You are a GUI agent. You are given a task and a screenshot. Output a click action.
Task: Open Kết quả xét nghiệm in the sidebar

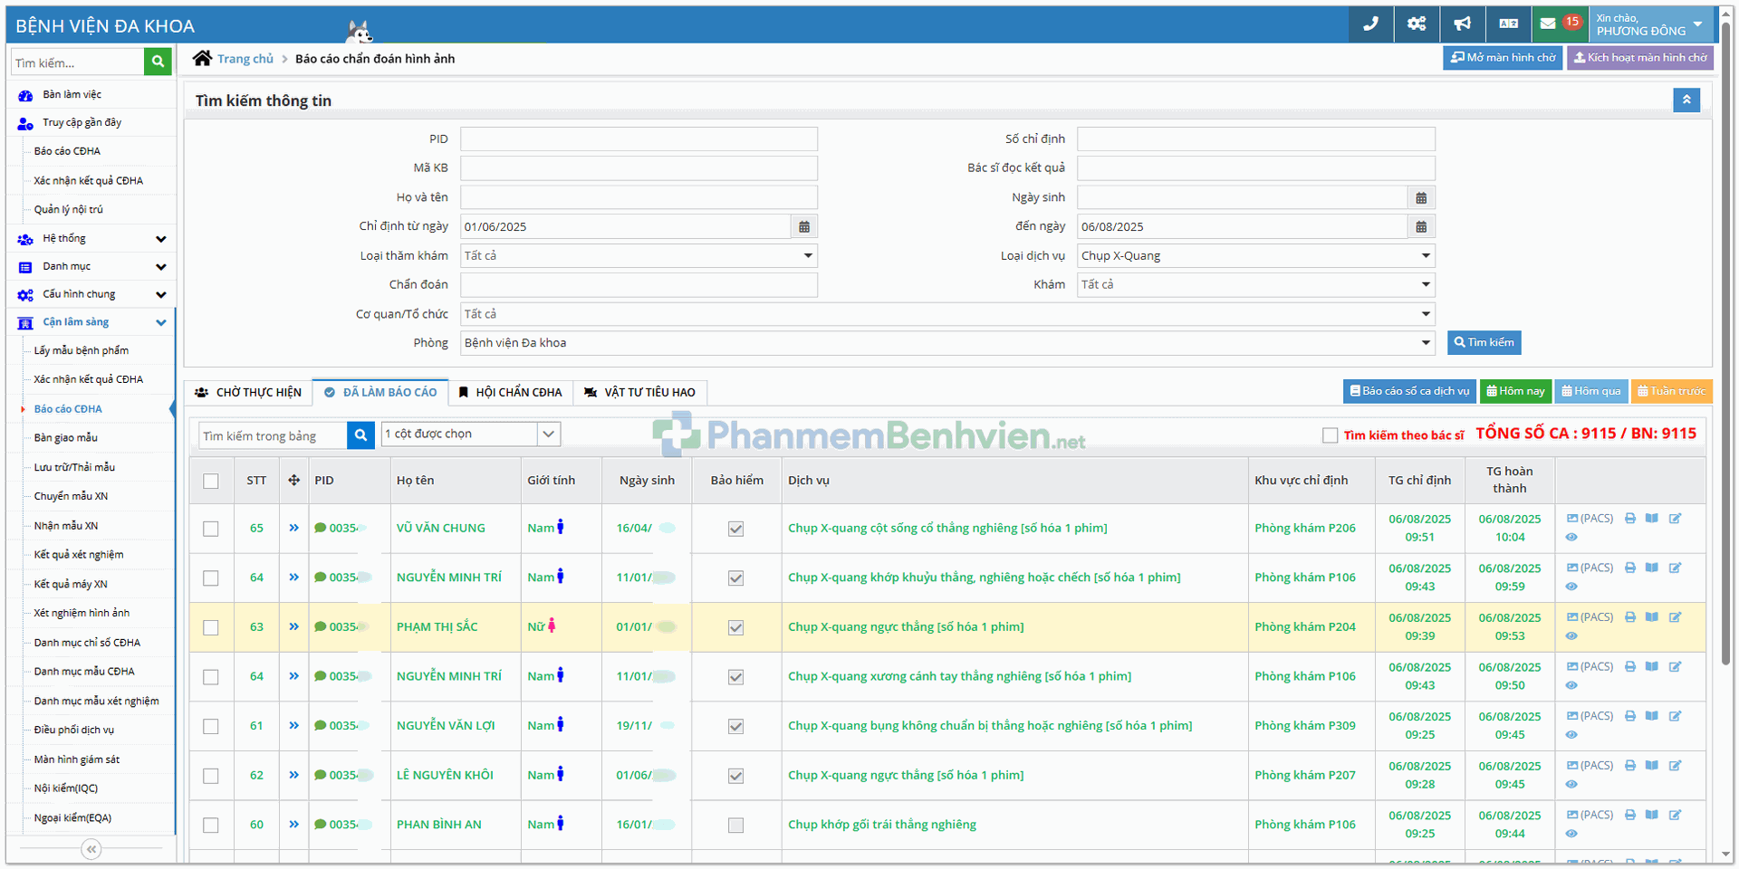click(79, 555)
